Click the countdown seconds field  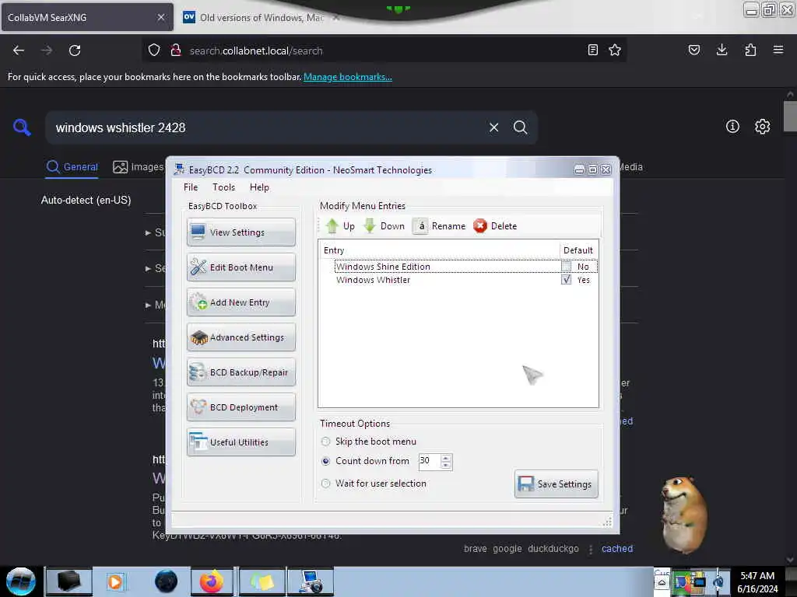pos(430,461)
